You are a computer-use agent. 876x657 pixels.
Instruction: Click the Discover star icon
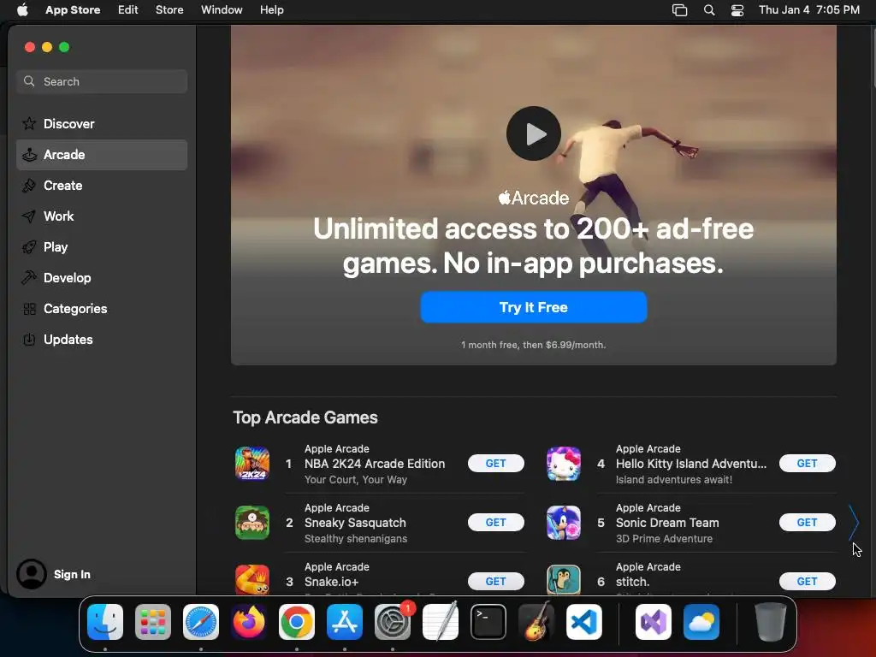[x=29, y=123]
